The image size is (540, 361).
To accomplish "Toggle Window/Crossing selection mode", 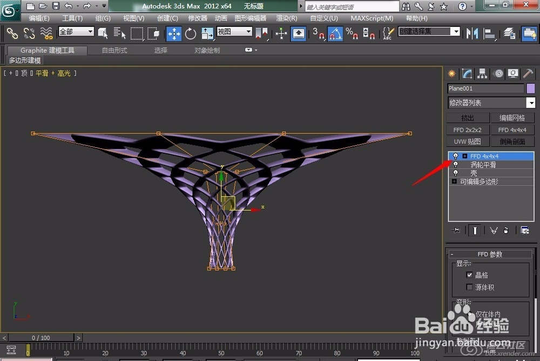I will 153,33.
